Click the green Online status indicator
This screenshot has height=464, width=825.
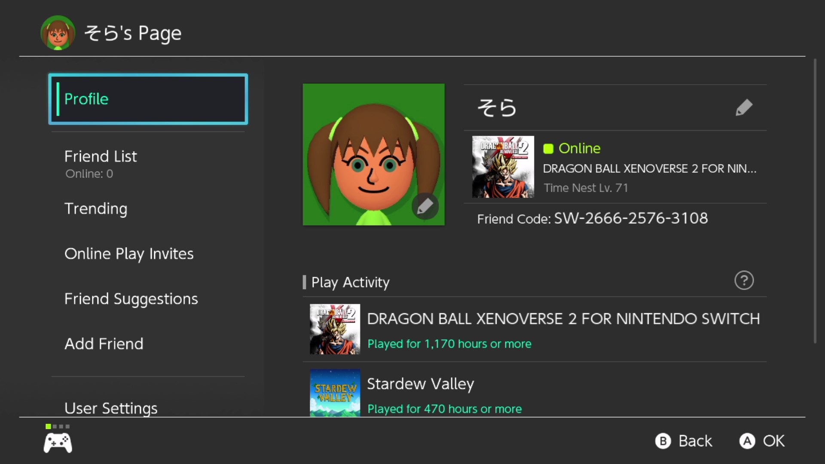(x=548, y=149)
